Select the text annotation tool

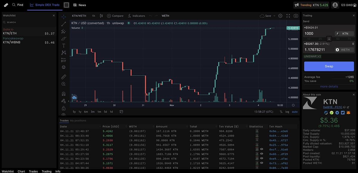point(64,46)
